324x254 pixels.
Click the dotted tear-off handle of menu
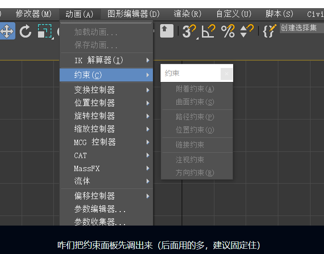click(106, 23)
